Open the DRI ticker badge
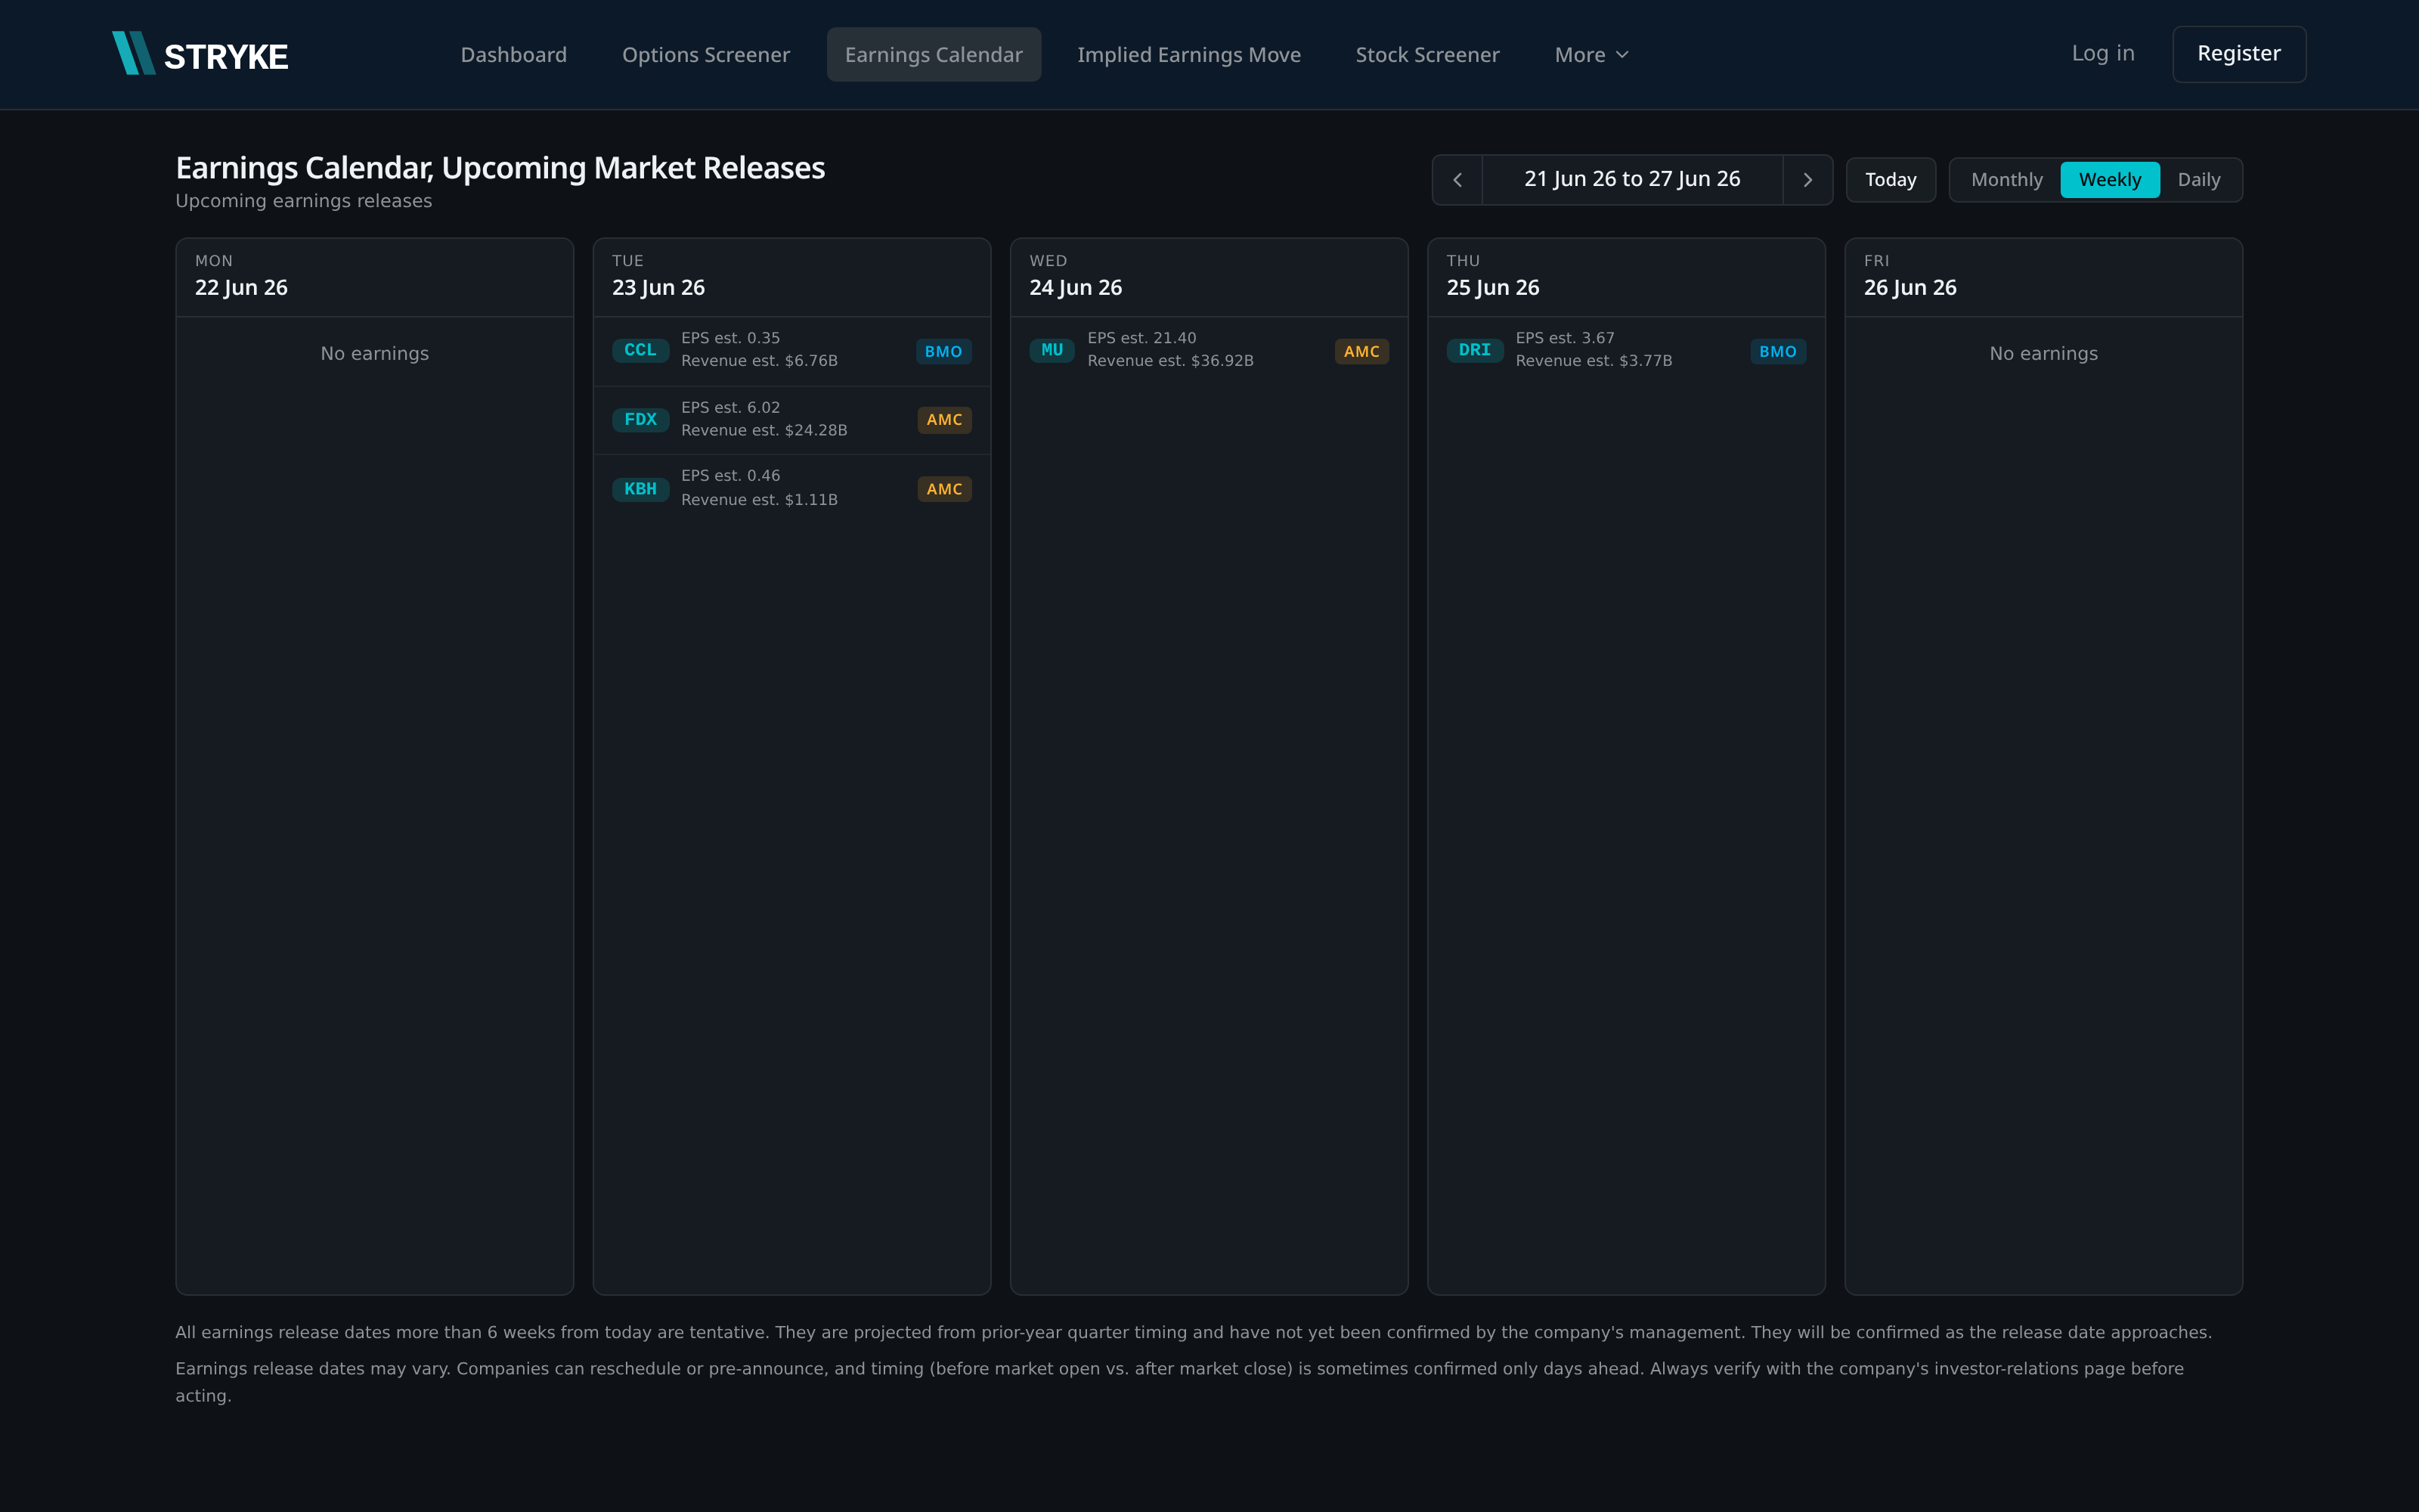2419x1512 pixels. coord(1474,350)
